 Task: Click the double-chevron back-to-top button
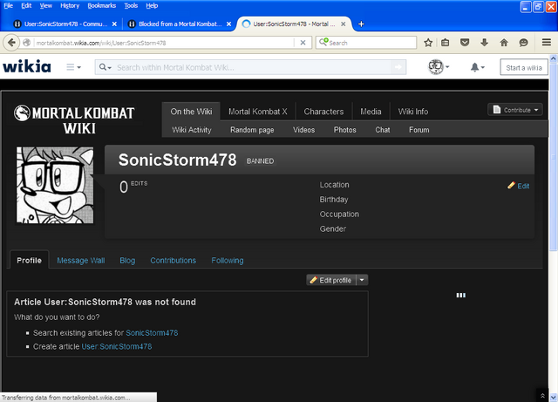[542, 396]
